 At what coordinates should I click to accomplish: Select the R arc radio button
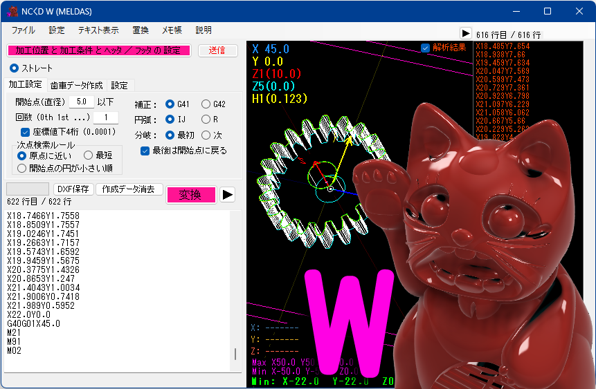[x=206, y=119]
